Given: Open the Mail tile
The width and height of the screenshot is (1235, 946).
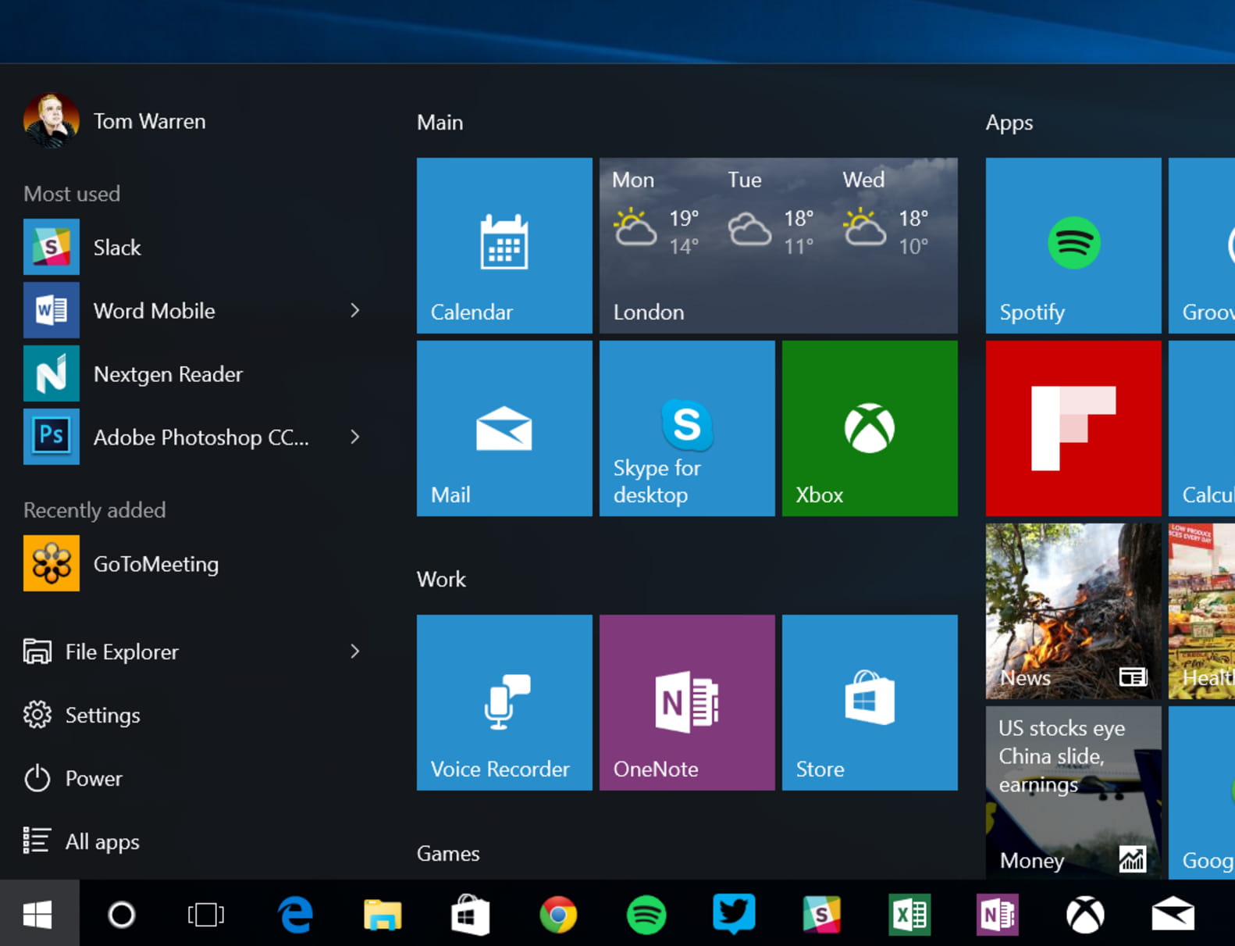Looking at the screenshot, I should tap(504, 428).
